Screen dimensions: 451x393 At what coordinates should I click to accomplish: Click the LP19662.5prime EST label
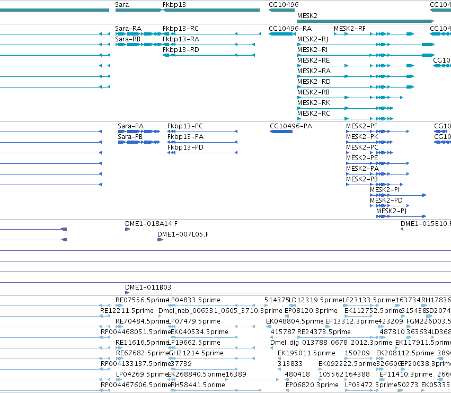[x=194, y=343]
